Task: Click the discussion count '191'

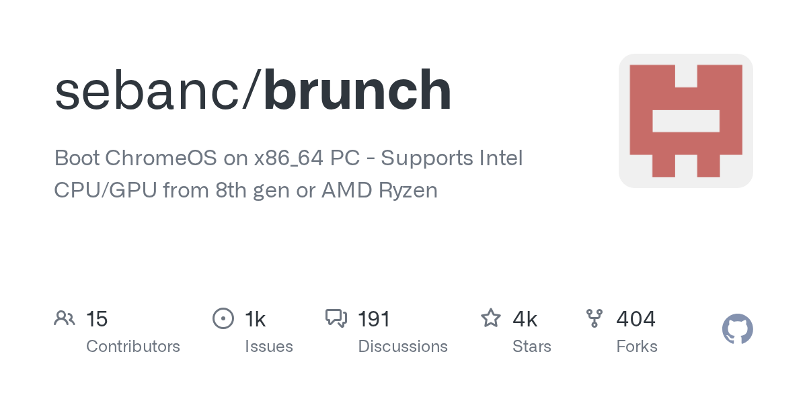Action: click(x=374, y=319)
